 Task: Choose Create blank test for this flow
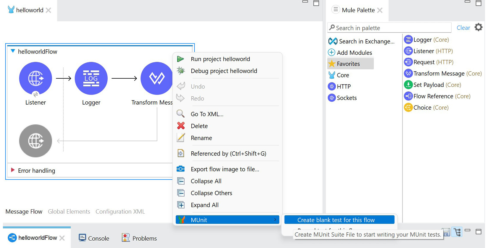pos(339,220)
